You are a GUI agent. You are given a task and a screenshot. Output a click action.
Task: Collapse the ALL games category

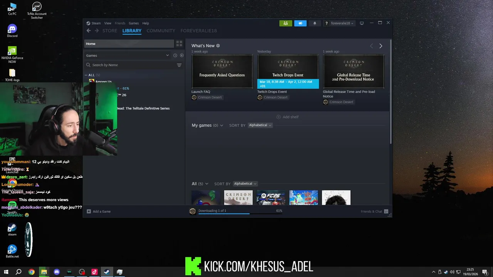point(86,75)
